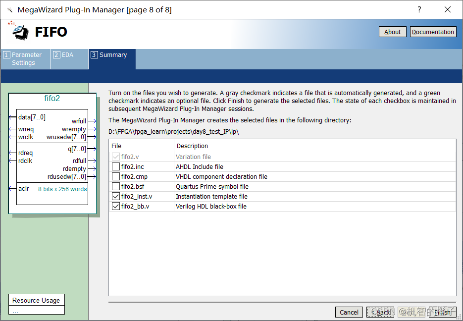Select the Summary tab
Screen dimensions: 463x321
click(x=112, y=59)
